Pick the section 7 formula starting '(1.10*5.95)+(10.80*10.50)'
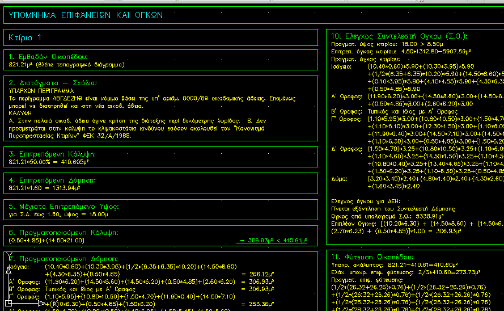 (140, 296)
